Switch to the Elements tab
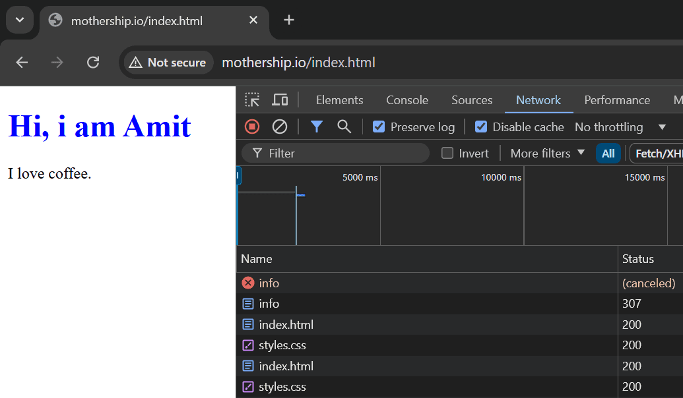Viewport: 683px width, 398px height. (339, 100)
